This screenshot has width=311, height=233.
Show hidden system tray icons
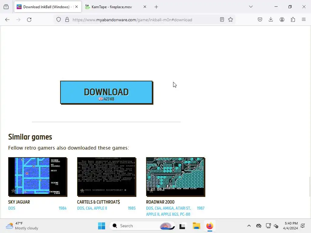click(249, 226)
